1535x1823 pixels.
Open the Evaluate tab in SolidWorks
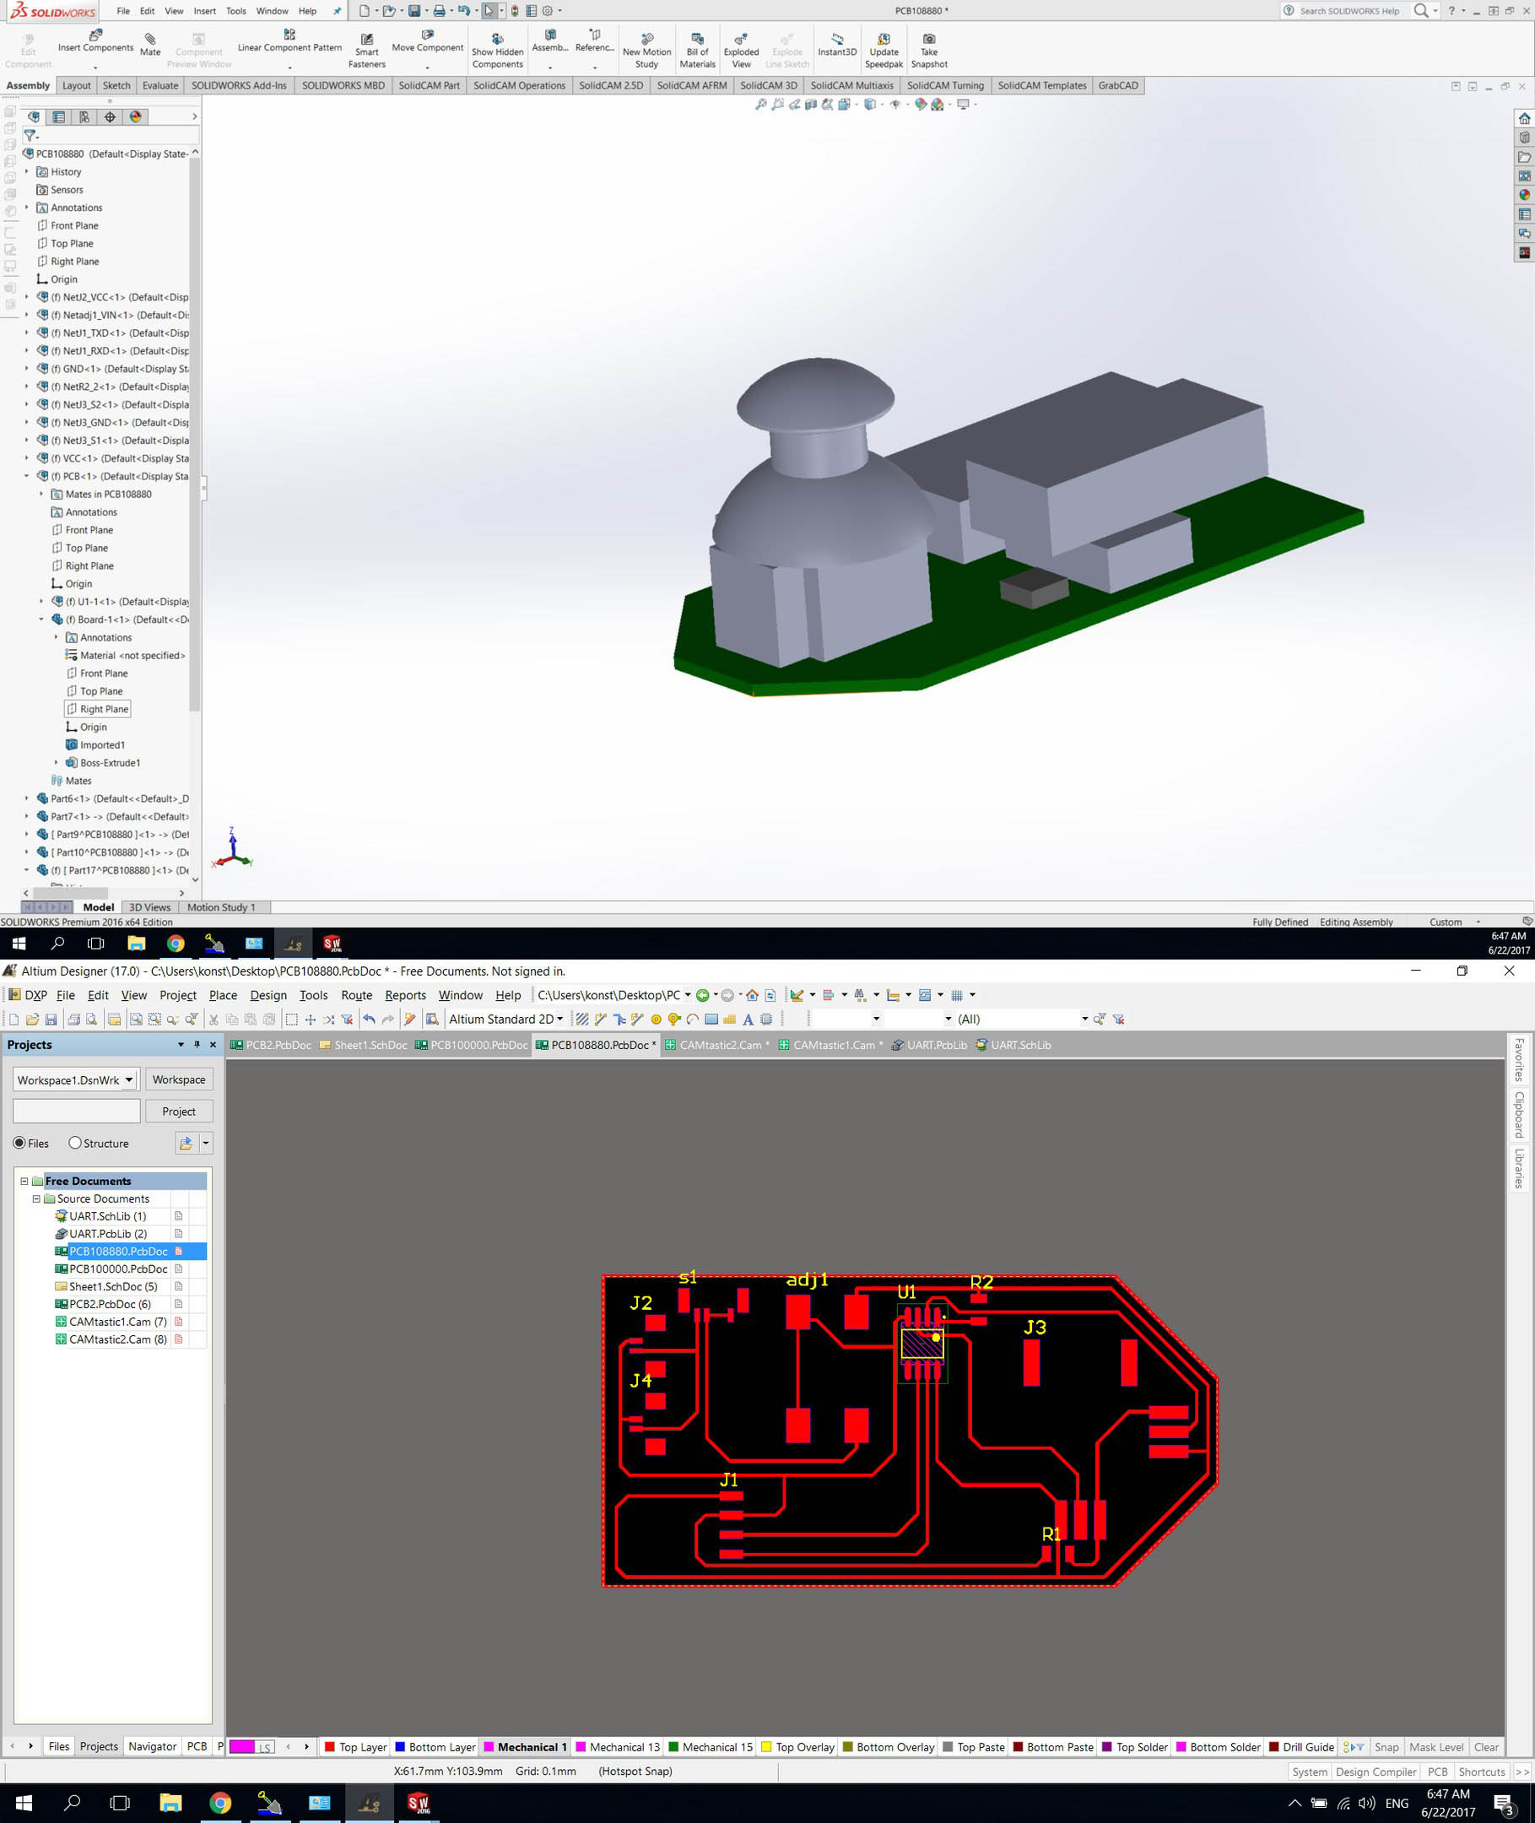(160, 85)
